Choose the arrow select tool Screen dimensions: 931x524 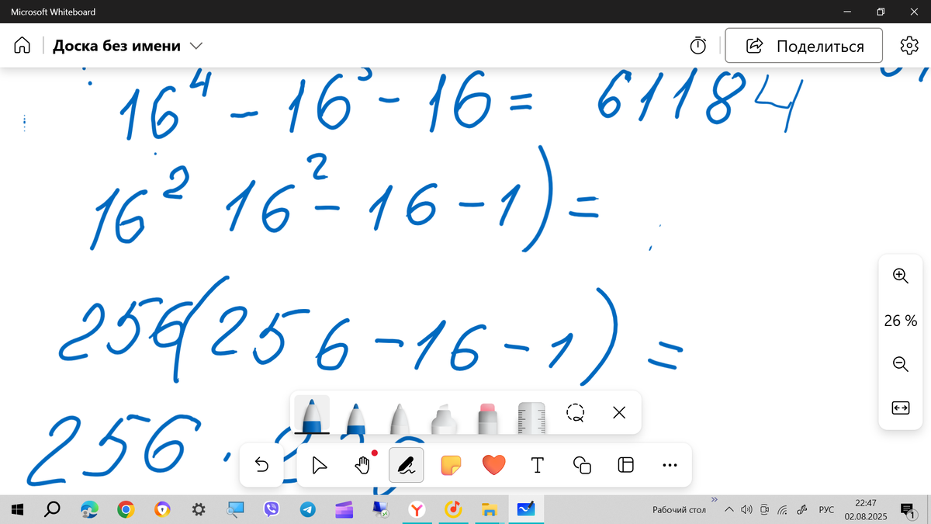point(319,465)
